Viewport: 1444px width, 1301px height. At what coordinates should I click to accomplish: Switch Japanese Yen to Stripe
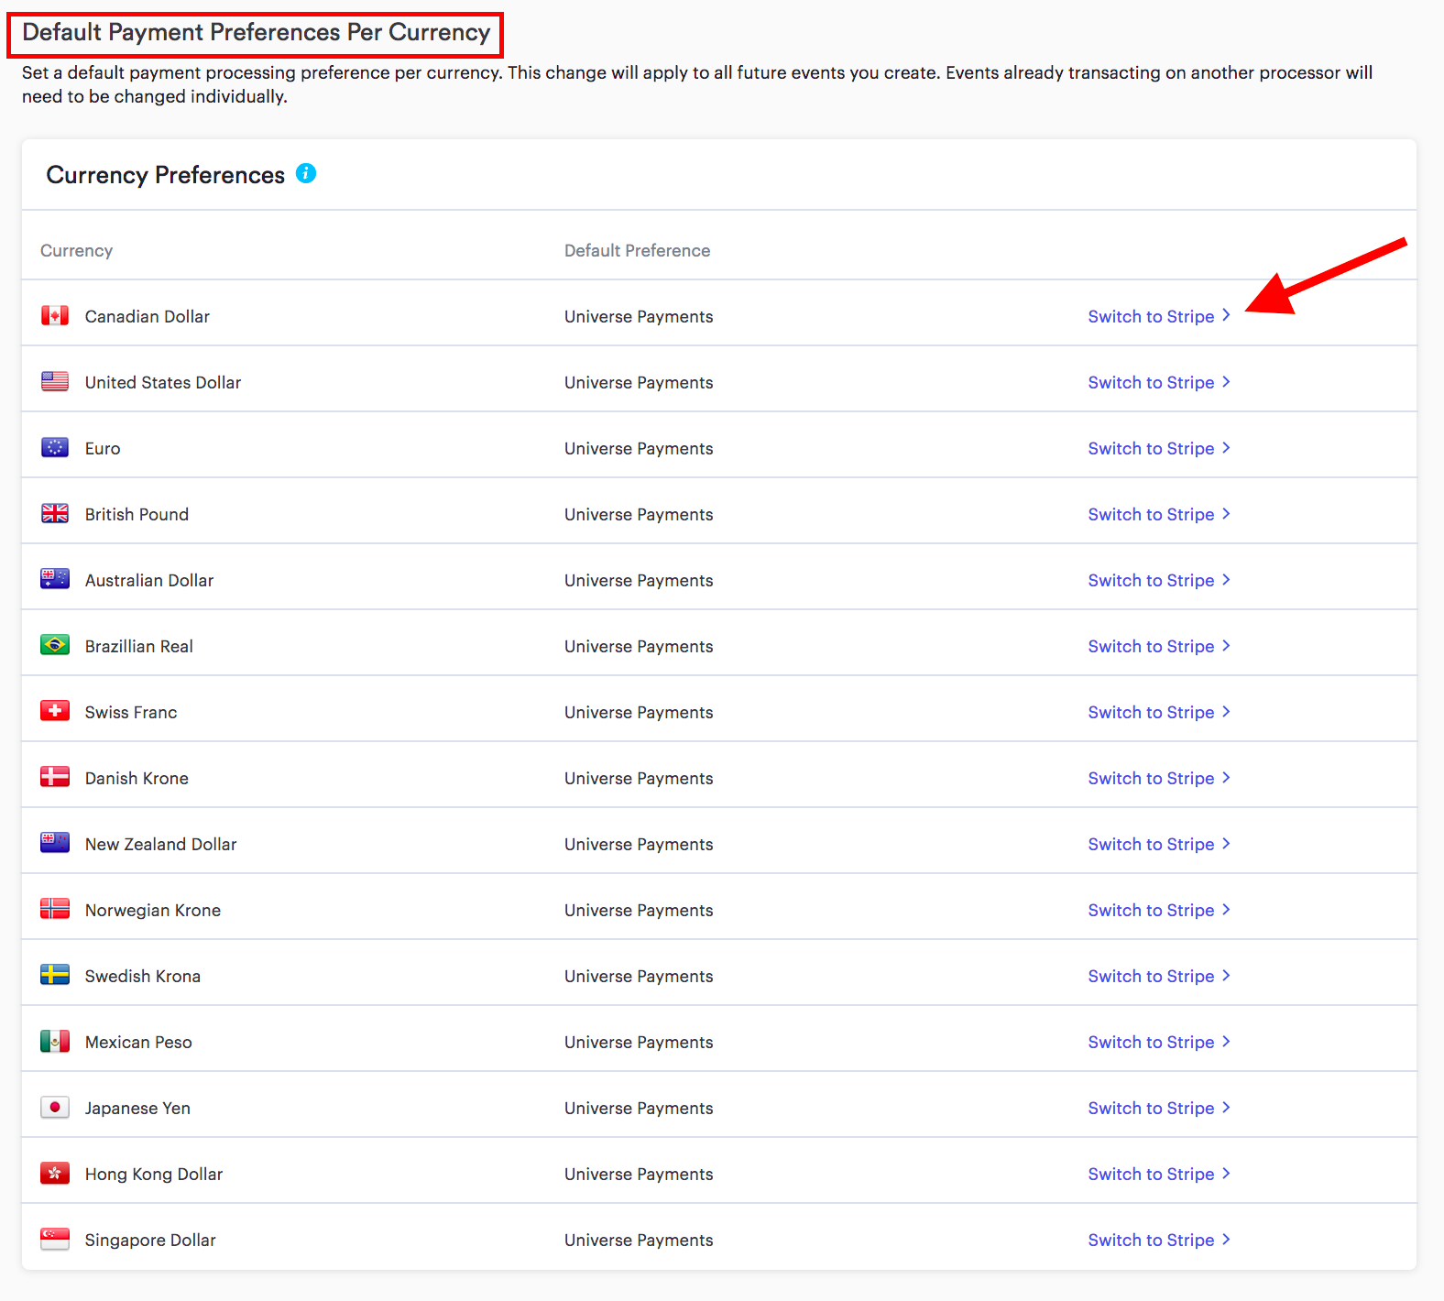click(x=1159, y=1108)
